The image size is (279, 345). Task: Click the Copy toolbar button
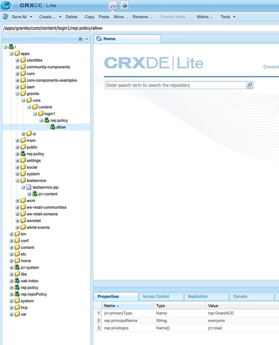point(89,17)
